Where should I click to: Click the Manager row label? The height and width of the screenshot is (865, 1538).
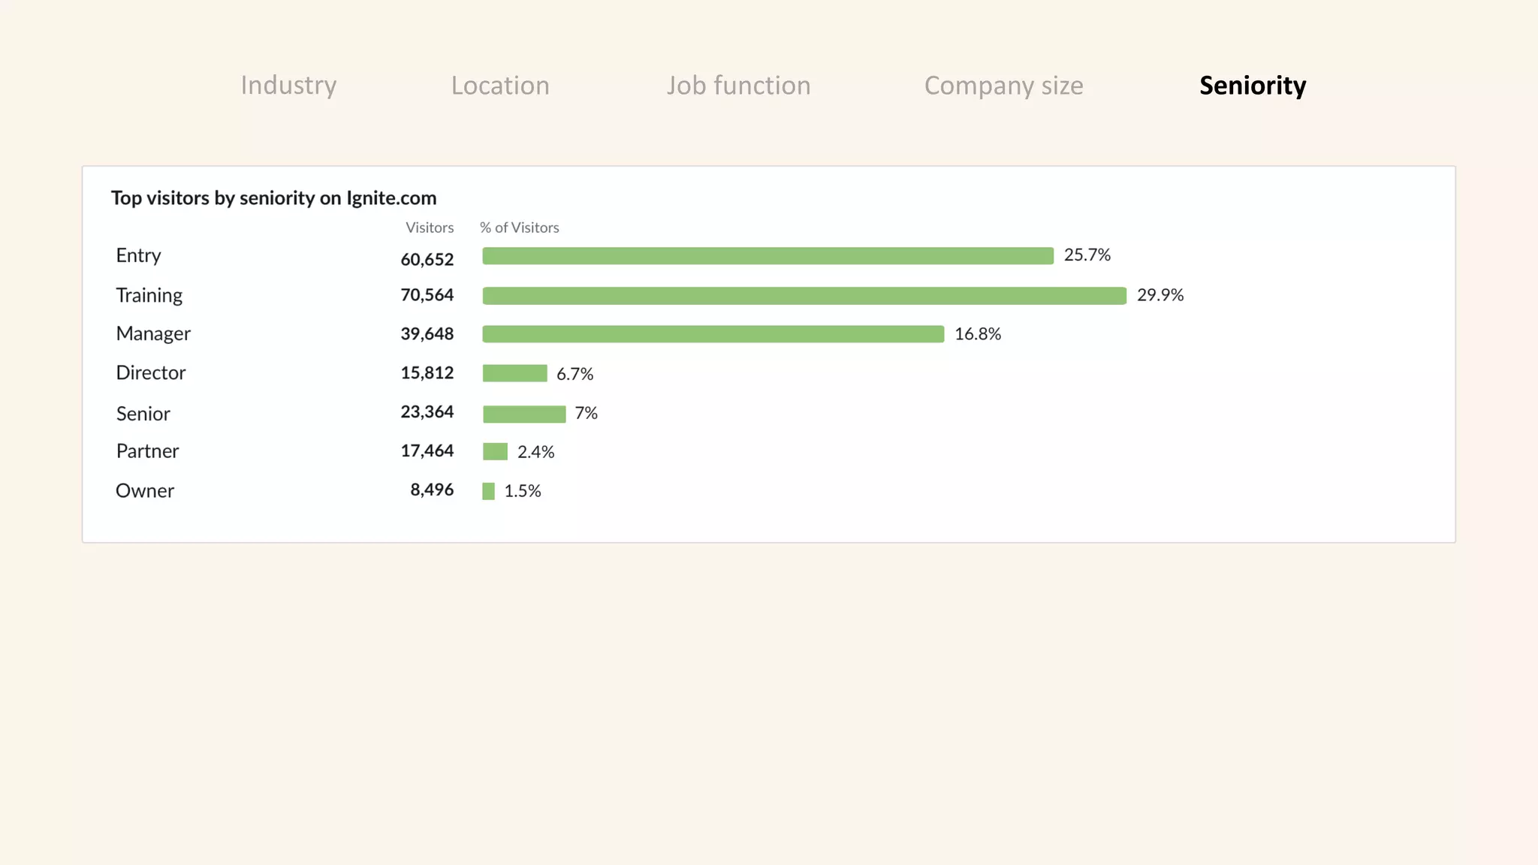153,333
